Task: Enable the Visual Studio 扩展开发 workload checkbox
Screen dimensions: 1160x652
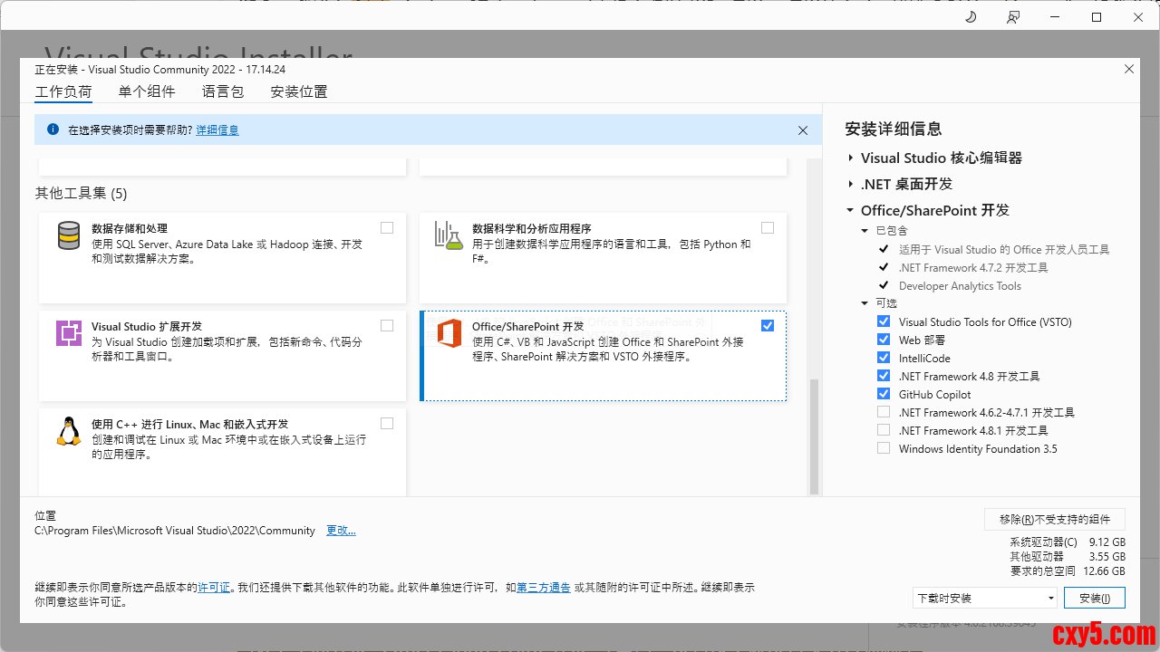Action: coord(387,326)
